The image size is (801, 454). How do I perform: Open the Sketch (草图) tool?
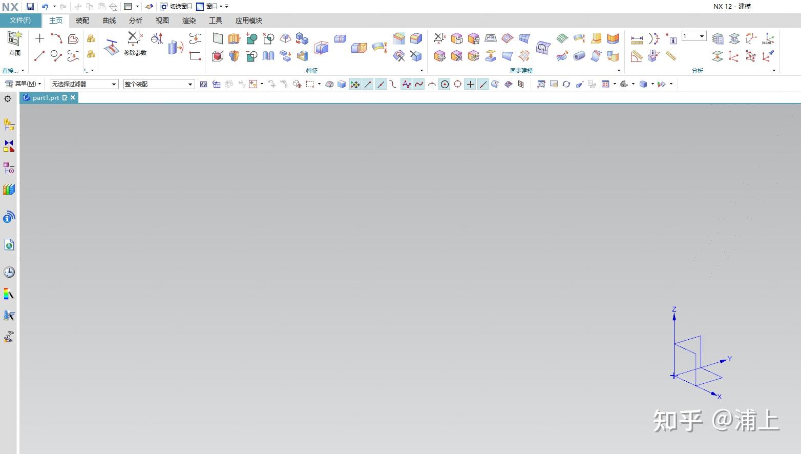14,43
